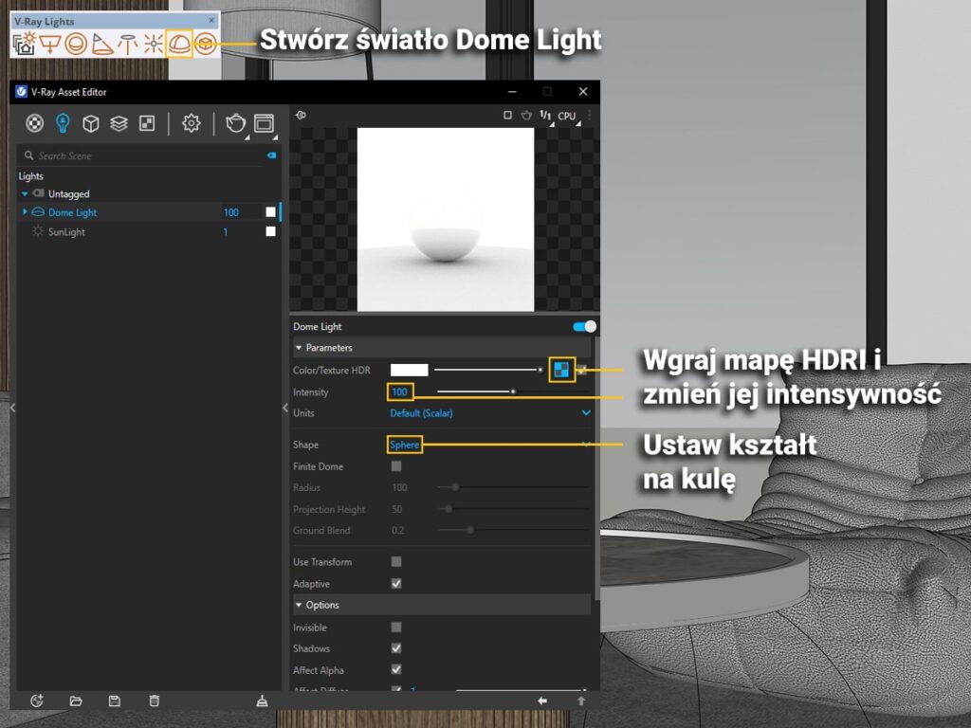
Task: Uncheck the Adaptive option
Action: tap(396, 584)
